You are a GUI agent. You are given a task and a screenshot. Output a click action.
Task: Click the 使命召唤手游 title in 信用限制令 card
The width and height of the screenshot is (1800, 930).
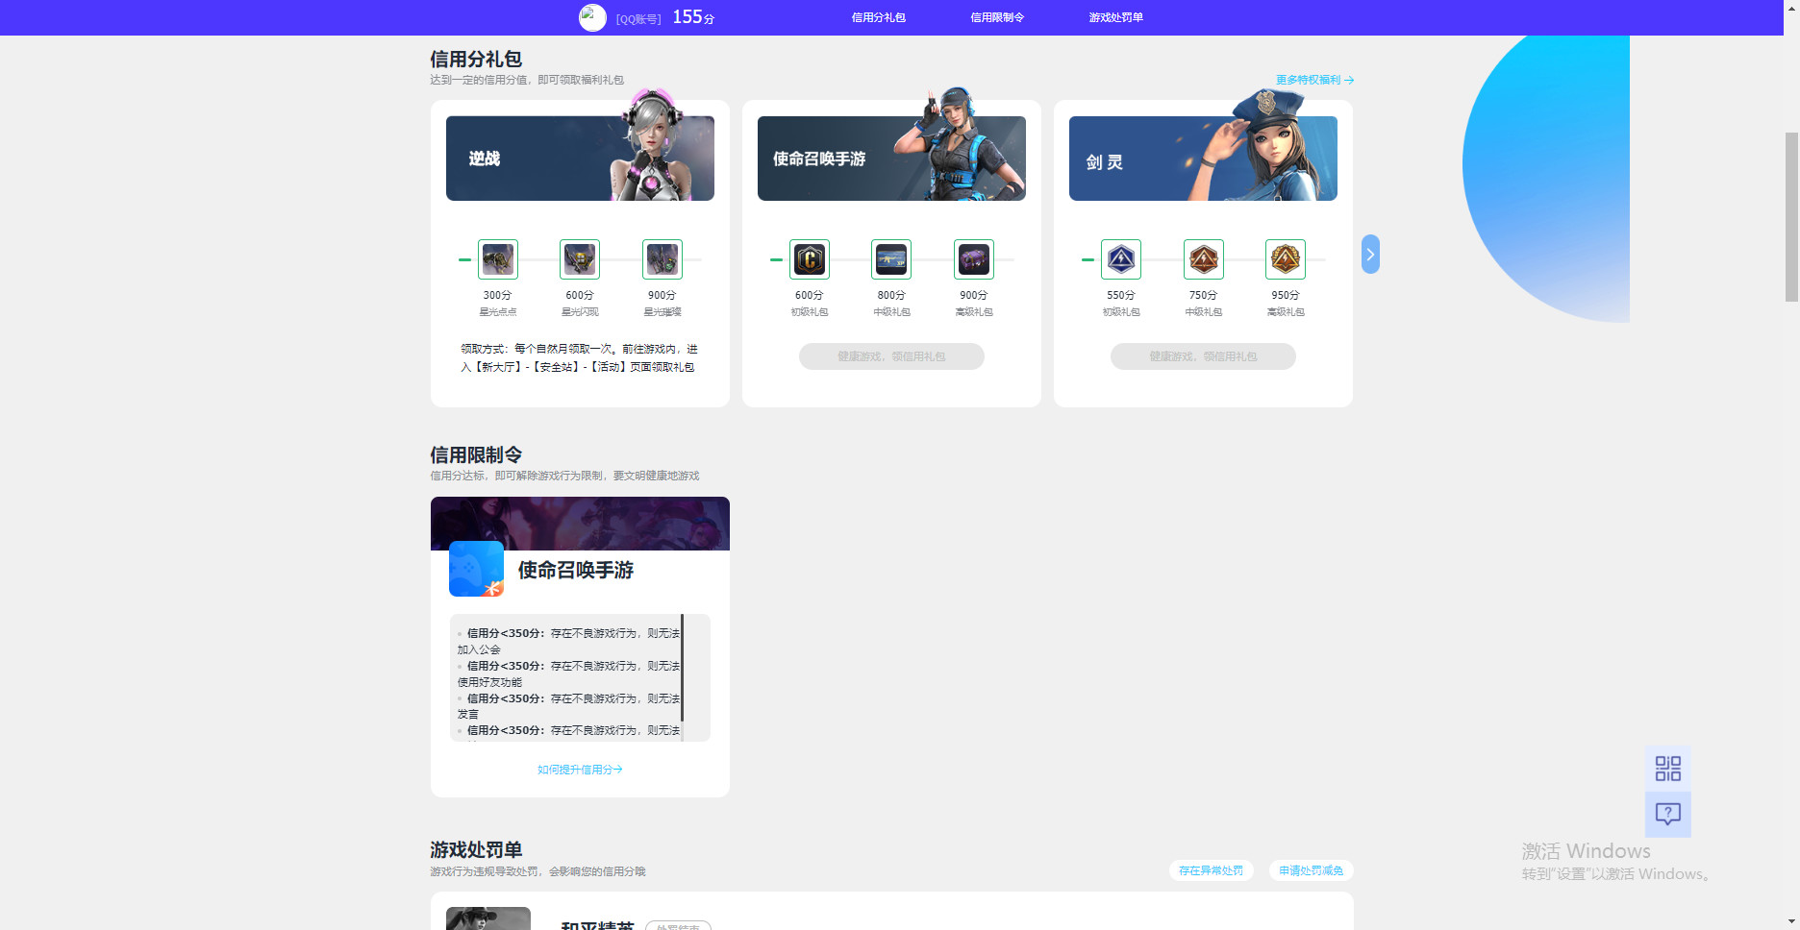point(576,570)
